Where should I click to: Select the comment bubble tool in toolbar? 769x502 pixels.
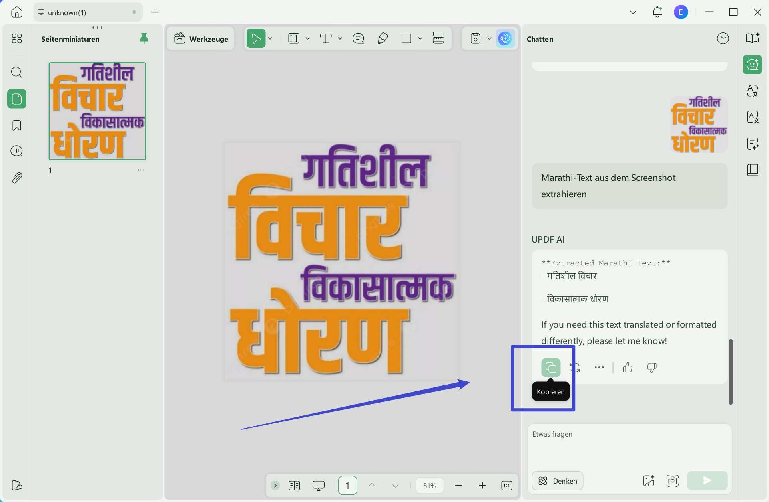click(x=358, y=39)
